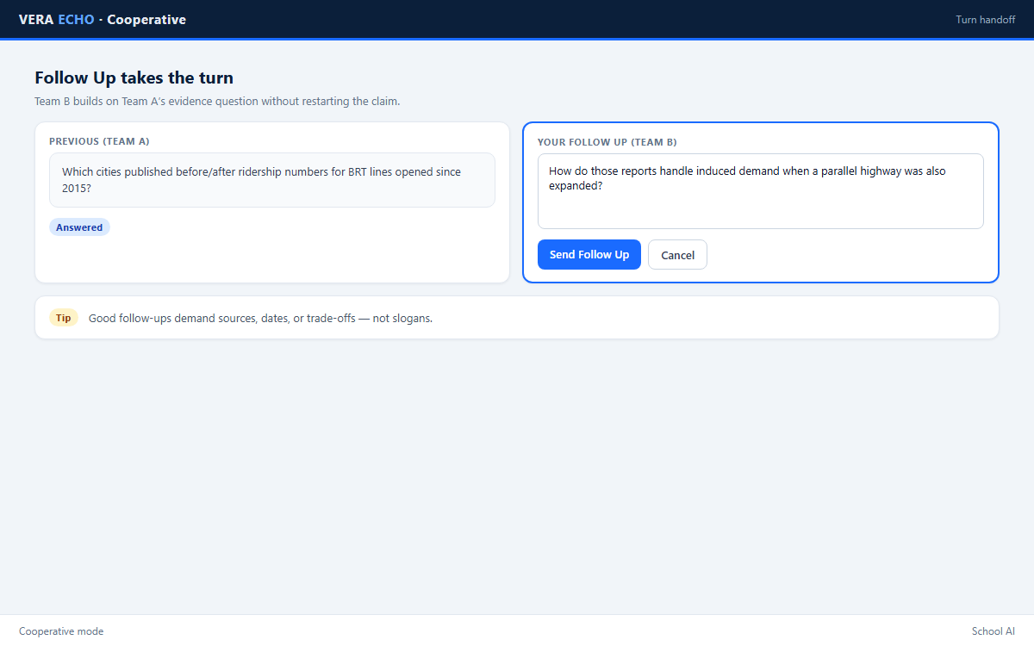Select the Answered status badge
The height and width of the screenshot is (646, 1034).
79,227
